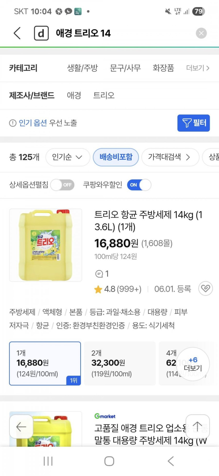Tap the info icon beside 인기 옵션
This screenshot has height=476, width=219.
point(13,123)
